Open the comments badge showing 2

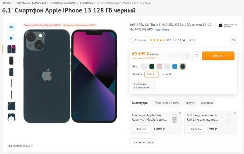pyautogui.click(x=192, y=40)
